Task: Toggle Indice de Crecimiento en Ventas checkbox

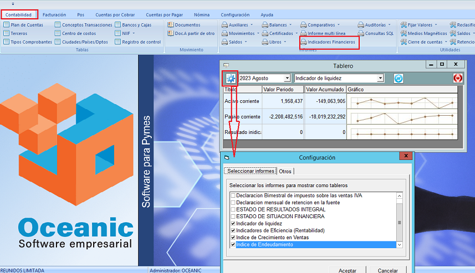Action: pyautogui.click(x=233, y=238)
